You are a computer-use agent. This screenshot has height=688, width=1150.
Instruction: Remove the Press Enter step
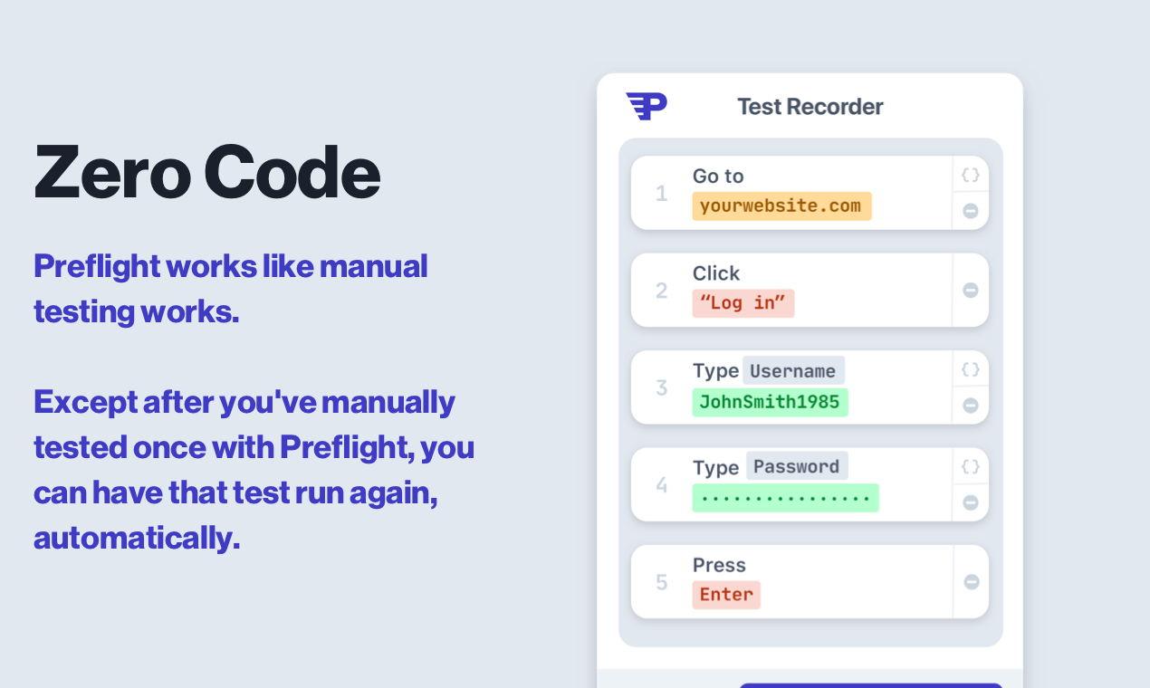[x=971, y=582]
